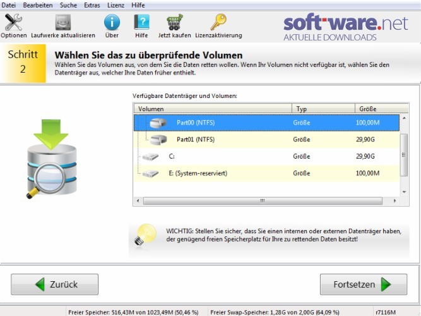This screenshot has height=316, width=421.
Task: Open the Extras menu
Action: (x=92, y=5)
